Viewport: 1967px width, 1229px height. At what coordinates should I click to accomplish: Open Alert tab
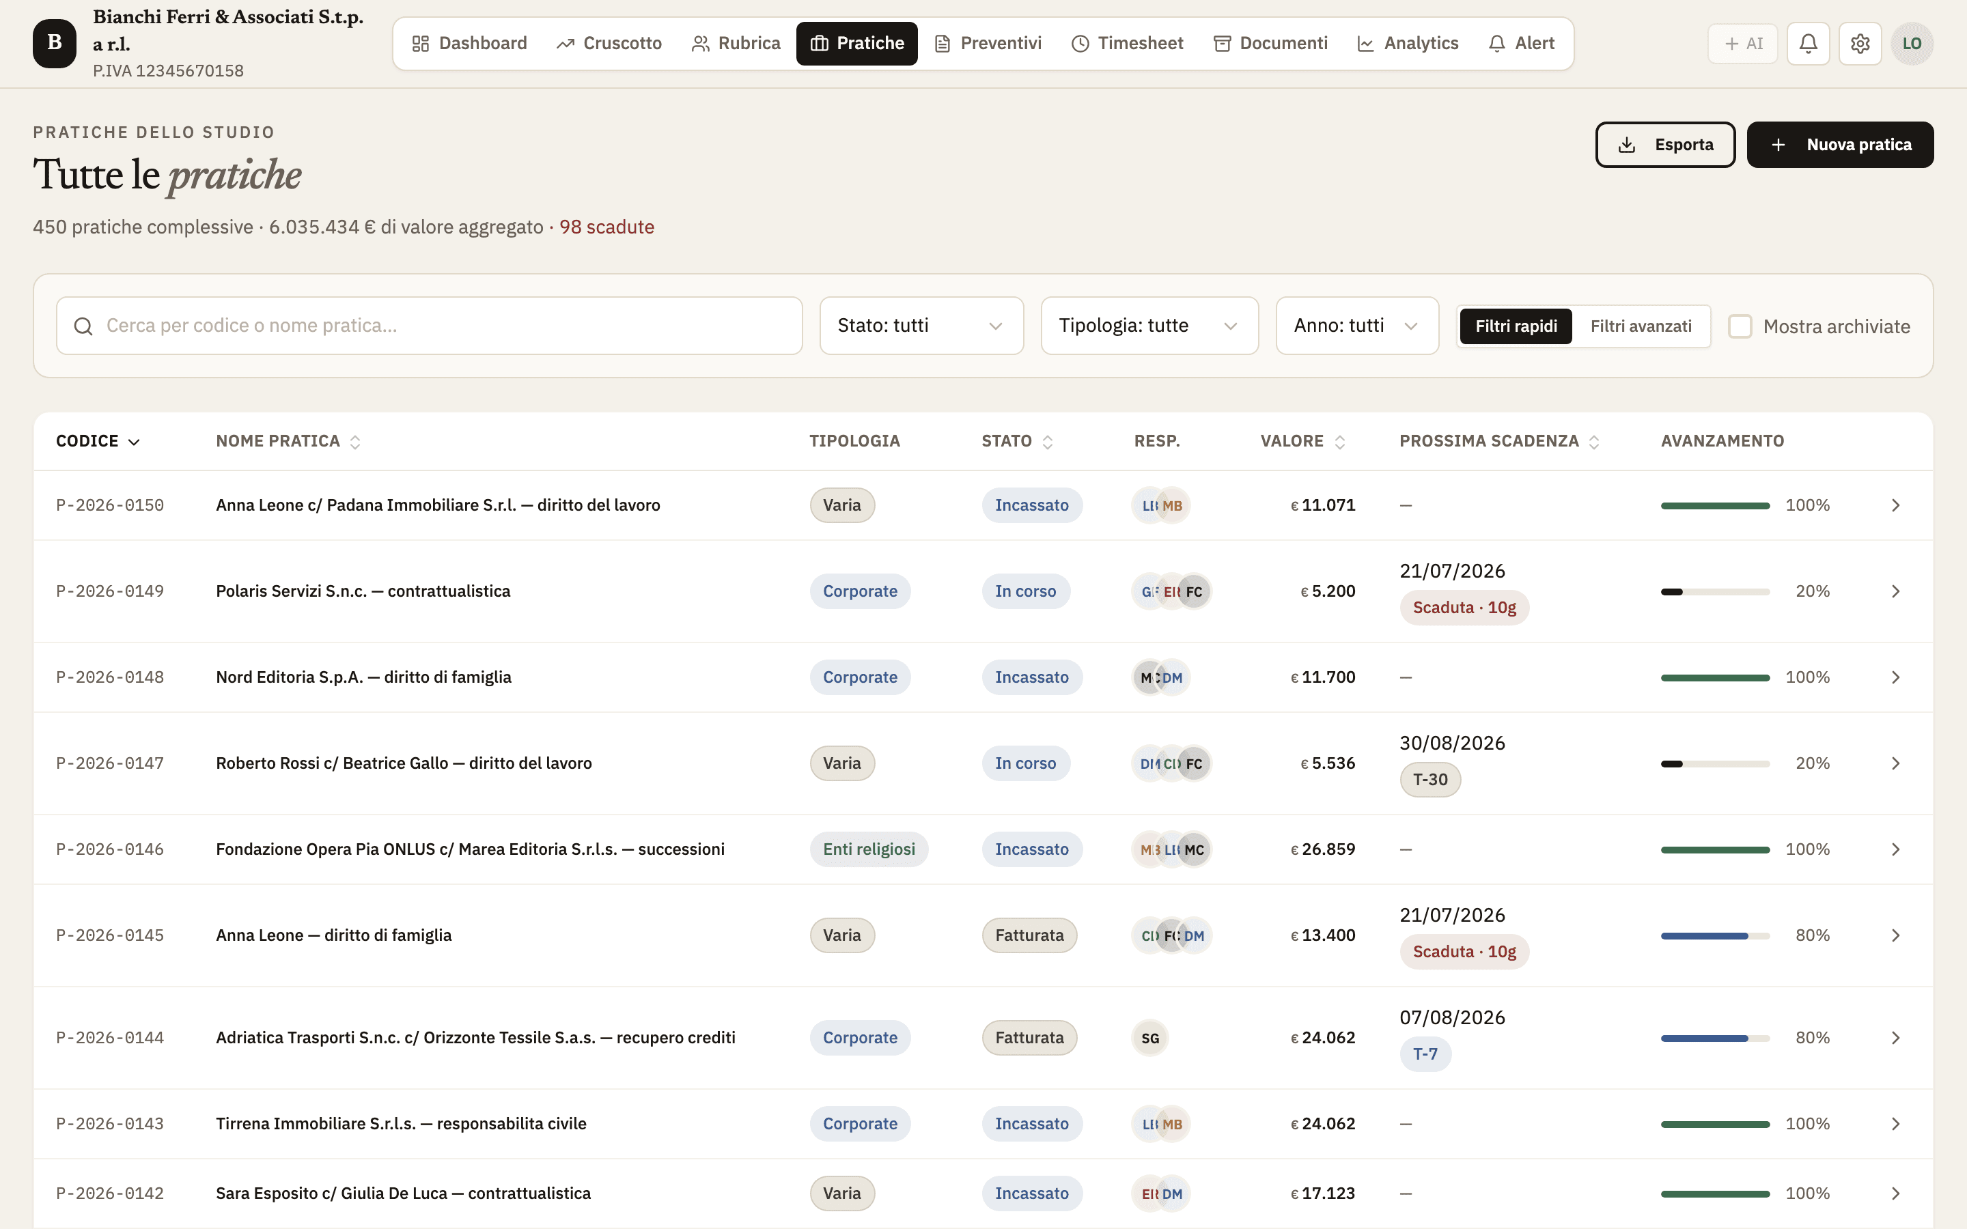1521,43
